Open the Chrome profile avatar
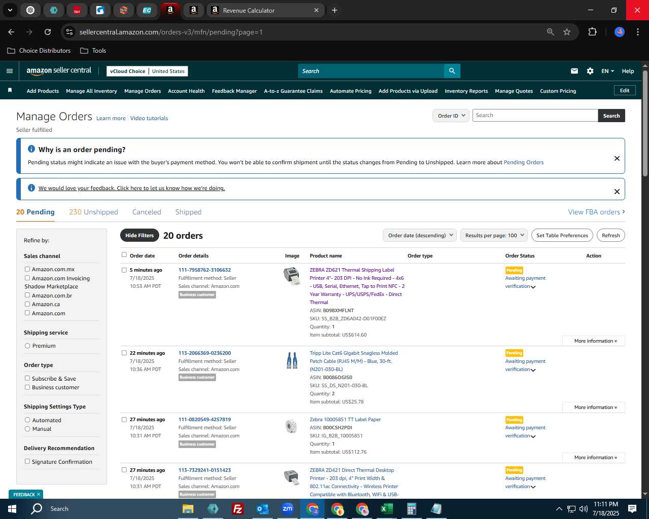 [x=620, y=32]
